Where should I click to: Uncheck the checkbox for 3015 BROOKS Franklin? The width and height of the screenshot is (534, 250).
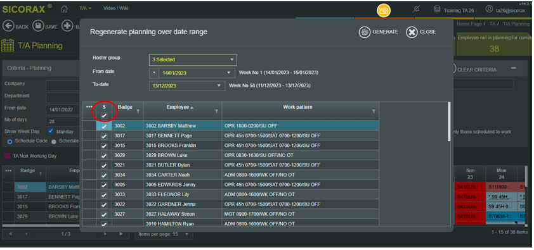tap(104, 146)
